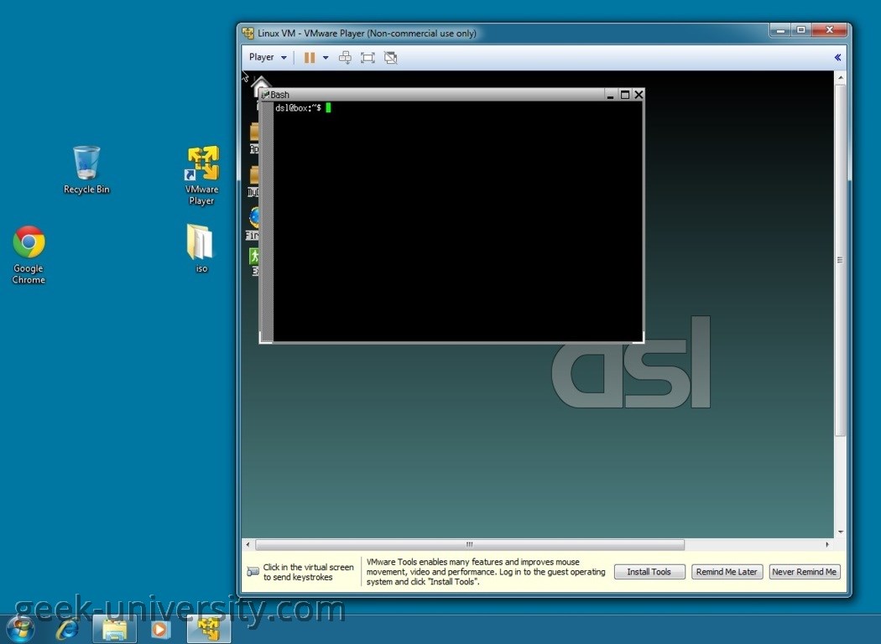881x644 pixels.
Task: Click the horizontal scrollbar thumb in VMware
Action: pyautogui.click(x=470, y=544)
